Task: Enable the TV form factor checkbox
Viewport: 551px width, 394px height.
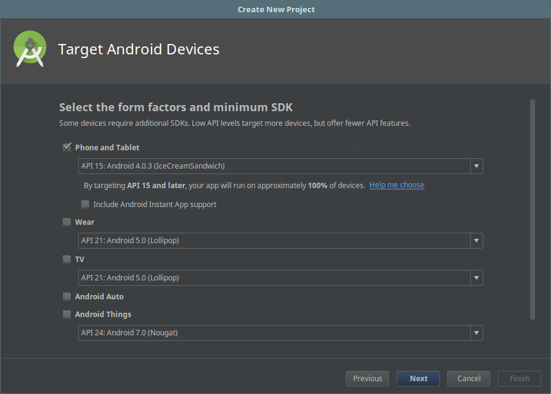Action: (x=67, y=260)
